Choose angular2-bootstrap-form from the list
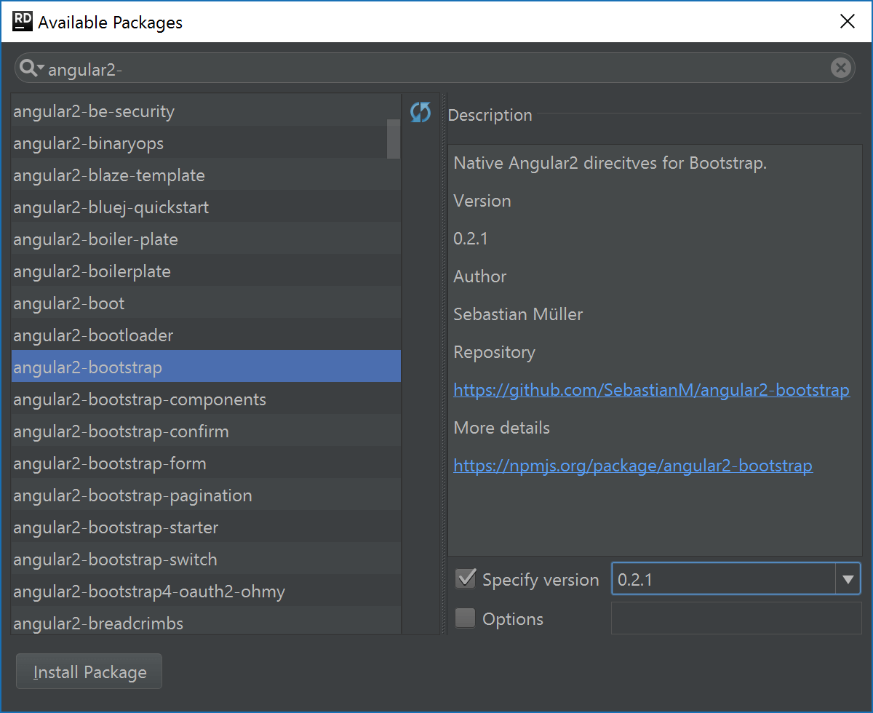The height and width of the screenshot is (713, 873). tap(206, 463)
